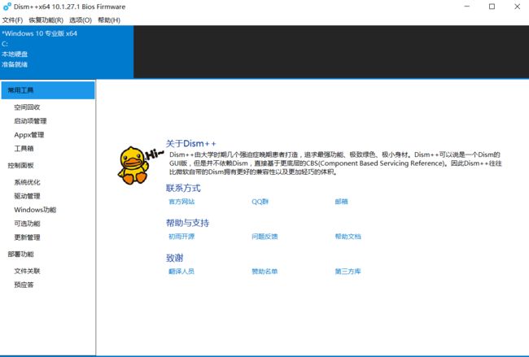Open the 赞助名单 link
Image resolution: width=529 pixels, height=357 pixels.
tap(264, 271)
